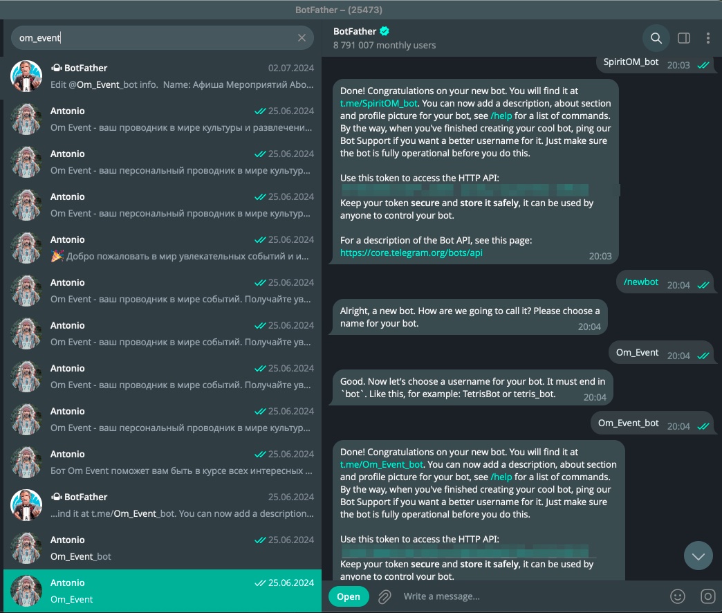Click the Open bot button
The image size is (722, 613).
tap(349, 596)
